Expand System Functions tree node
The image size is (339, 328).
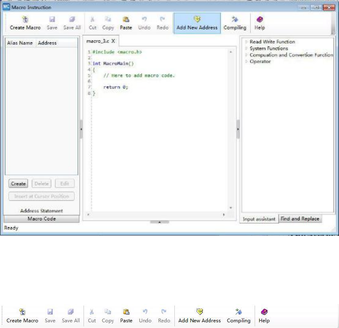[x=246, y=48]
